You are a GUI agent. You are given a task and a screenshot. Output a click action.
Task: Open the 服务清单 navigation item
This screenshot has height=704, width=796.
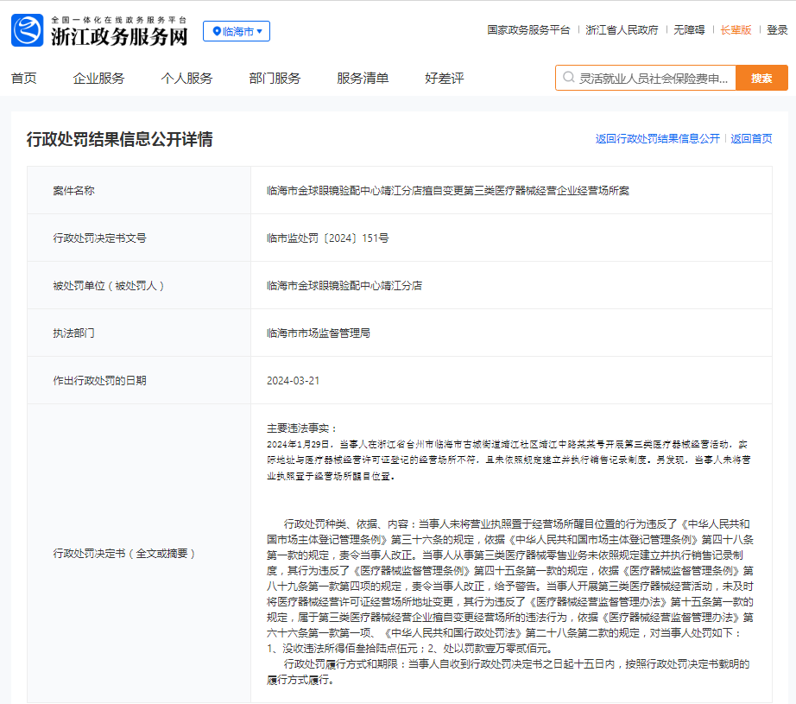coord(363,79)
